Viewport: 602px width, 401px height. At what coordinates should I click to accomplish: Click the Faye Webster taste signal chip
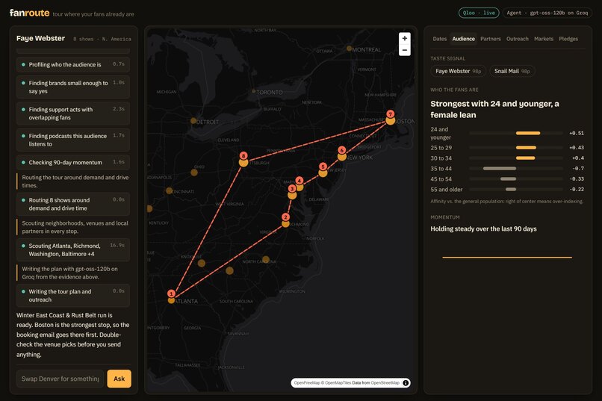(x=458, y=71)
